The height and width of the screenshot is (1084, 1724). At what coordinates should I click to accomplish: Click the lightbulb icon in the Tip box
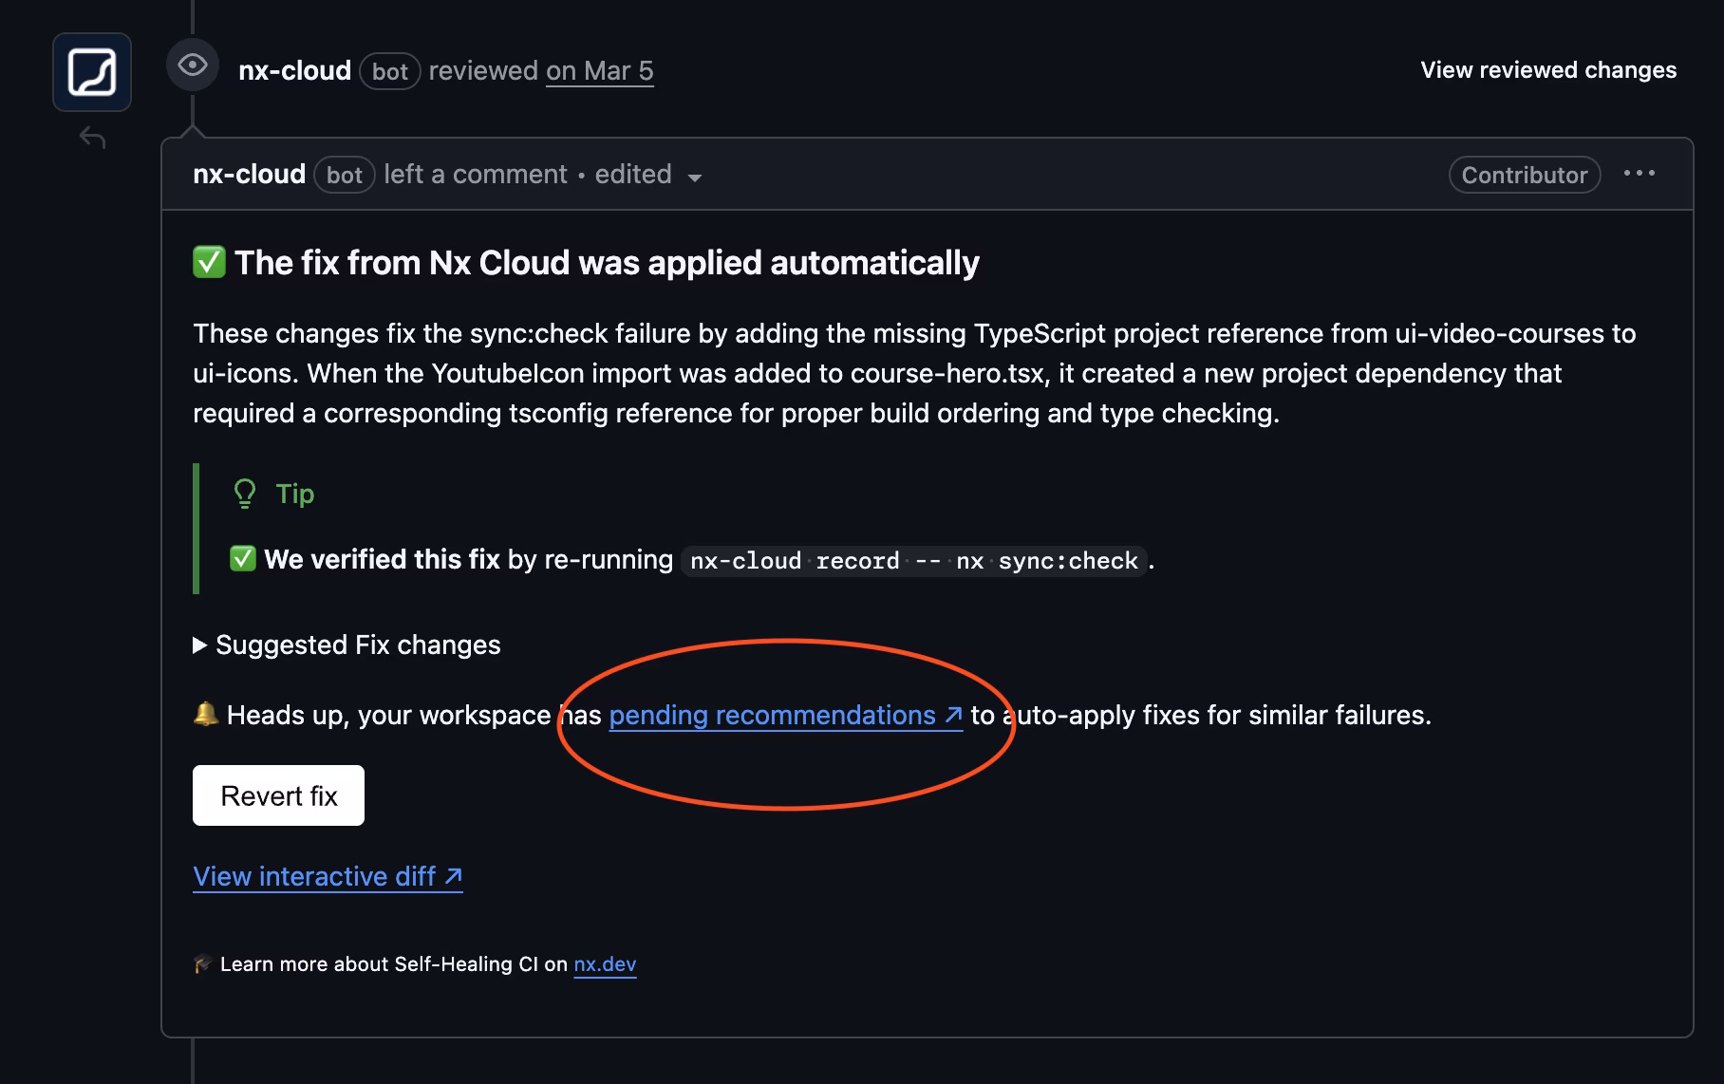tap(245, 493)
